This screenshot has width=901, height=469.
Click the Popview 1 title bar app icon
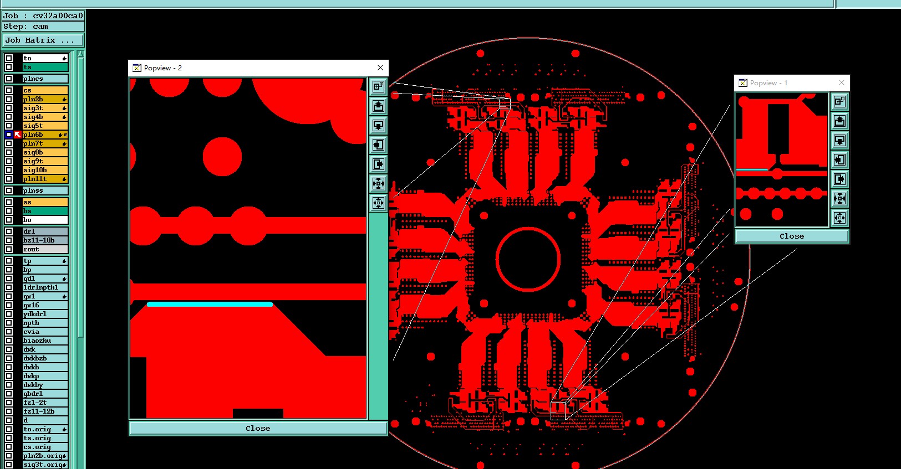pyautogui.click(x=743, y=83)
